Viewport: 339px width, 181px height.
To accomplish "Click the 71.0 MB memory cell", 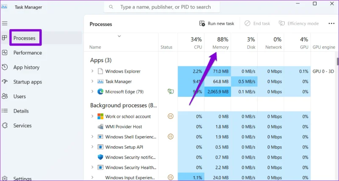I will coord(218,71).
